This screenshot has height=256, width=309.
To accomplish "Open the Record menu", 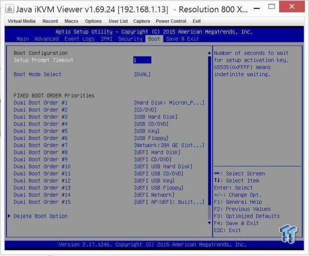I will coord(50,21).
